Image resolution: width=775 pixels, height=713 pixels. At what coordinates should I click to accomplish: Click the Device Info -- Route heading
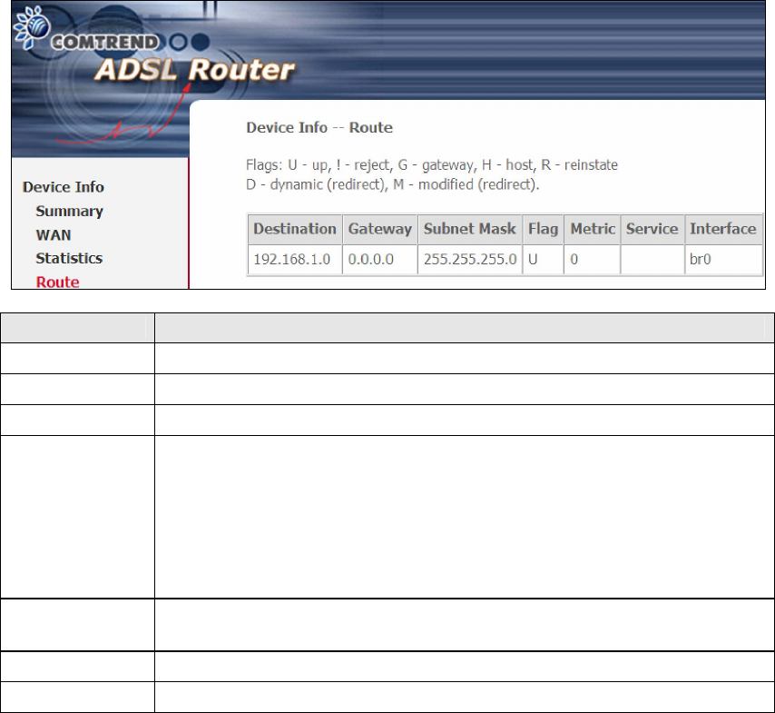tap(319, 128)
